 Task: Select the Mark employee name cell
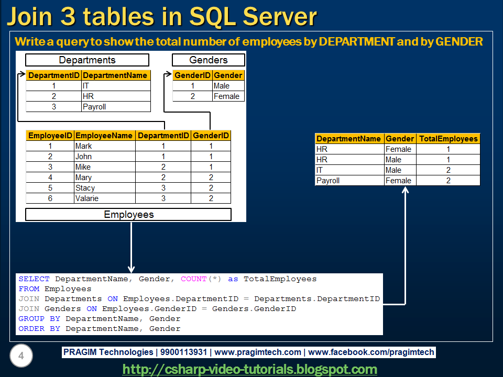point(105,146)
